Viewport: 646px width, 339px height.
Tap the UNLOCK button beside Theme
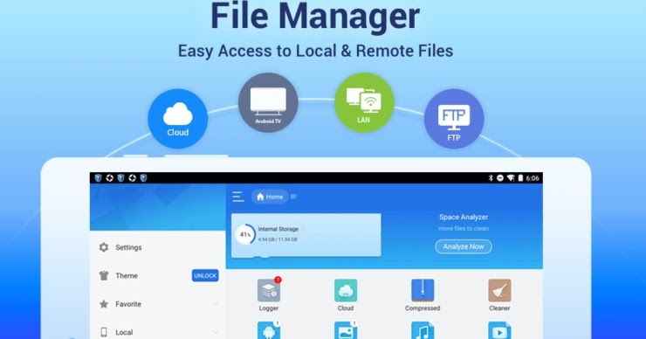(x=205, y=275)
